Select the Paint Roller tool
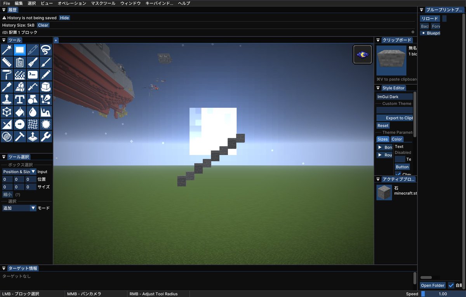This screenshot has width=466, height=297. [7, 75]
